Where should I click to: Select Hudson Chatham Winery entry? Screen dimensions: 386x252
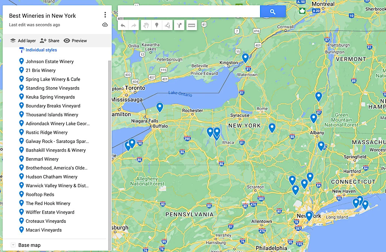point(51,177)
